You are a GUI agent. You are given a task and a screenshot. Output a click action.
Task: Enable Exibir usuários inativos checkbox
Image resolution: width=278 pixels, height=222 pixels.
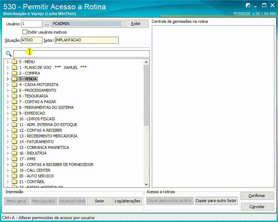pos(25,32)
